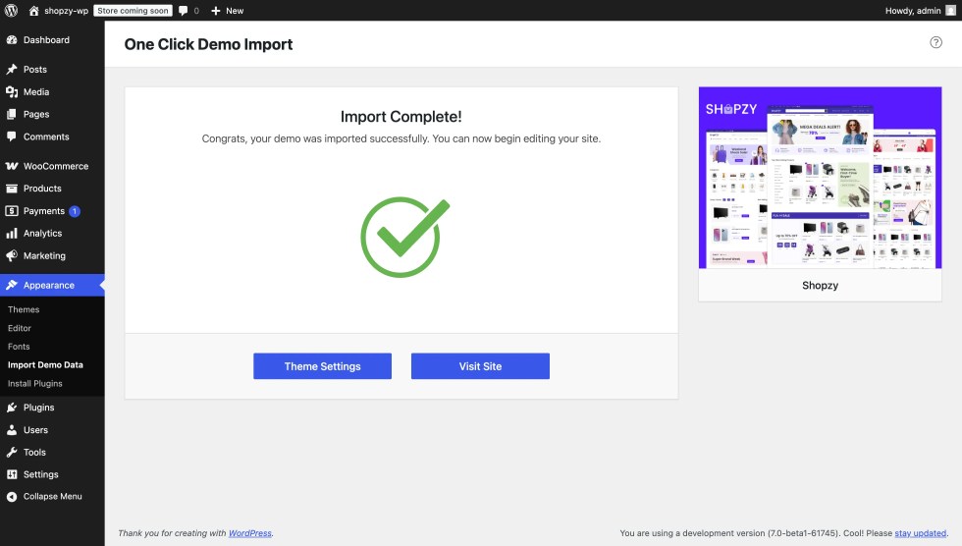
Task: Click the Marketing megaphone icon
Action: tap(12, 256)
